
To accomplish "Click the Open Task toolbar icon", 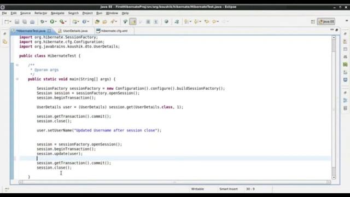I will pyautogui.click(x=104, y=22).
